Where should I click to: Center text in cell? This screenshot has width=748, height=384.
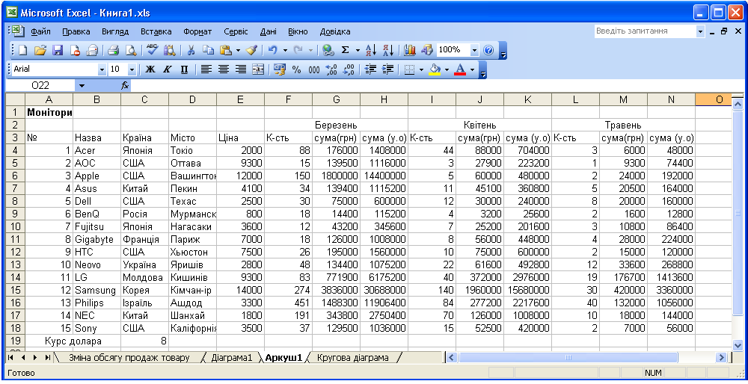tap(223, 69)
